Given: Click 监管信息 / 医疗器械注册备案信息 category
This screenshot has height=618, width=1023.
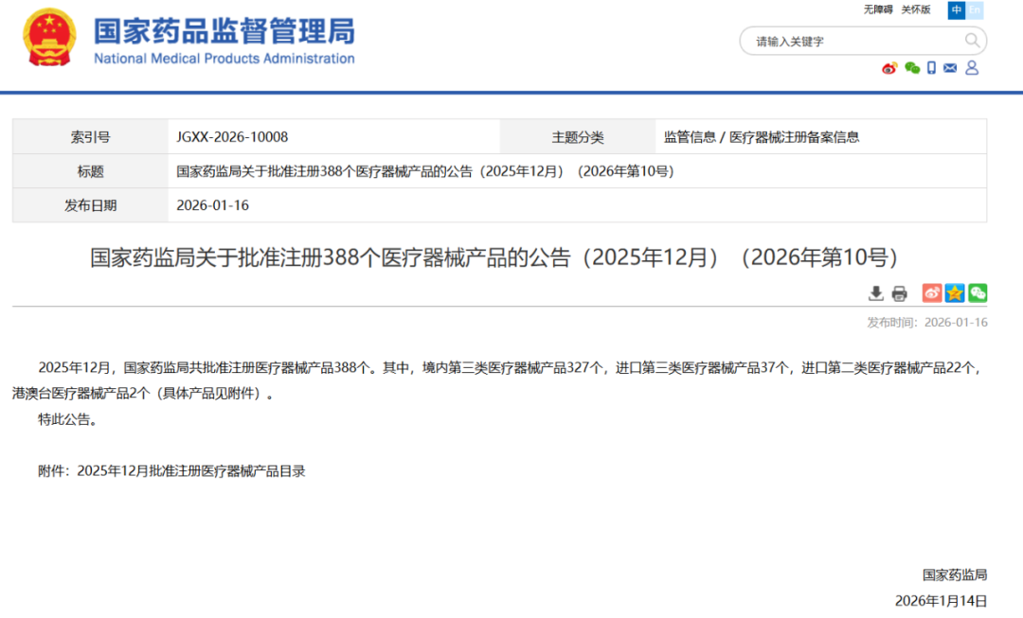Looking at the screenshot, I should tap(762, 137).
